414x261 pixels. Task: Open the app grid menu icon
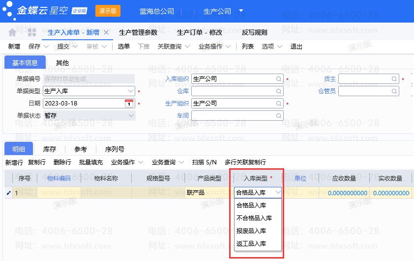pyautogui.click(x=32, y=33)
